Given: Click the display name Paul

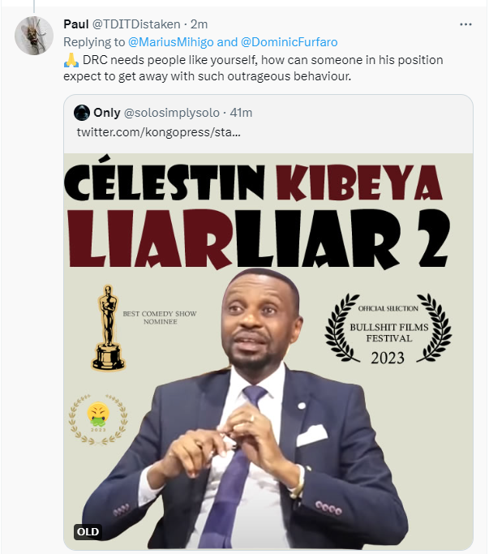Looking at the screenshot, I should (75, 24).
